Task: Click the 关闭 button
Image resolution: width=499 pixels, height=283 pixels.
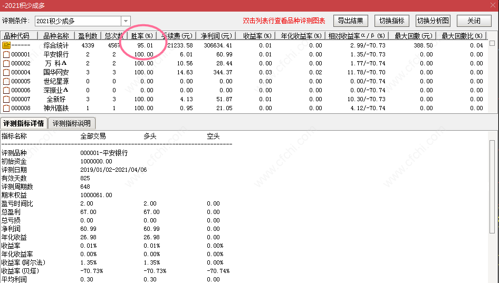Action: click(x=474, y=21)
